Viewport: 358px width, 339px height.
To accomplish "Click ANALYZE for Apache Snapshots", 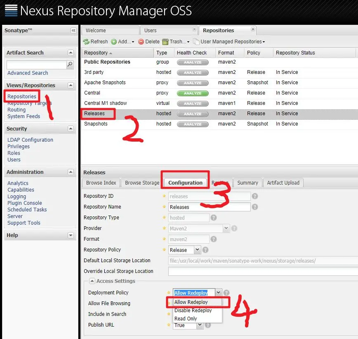I will [x=193, y=83].
